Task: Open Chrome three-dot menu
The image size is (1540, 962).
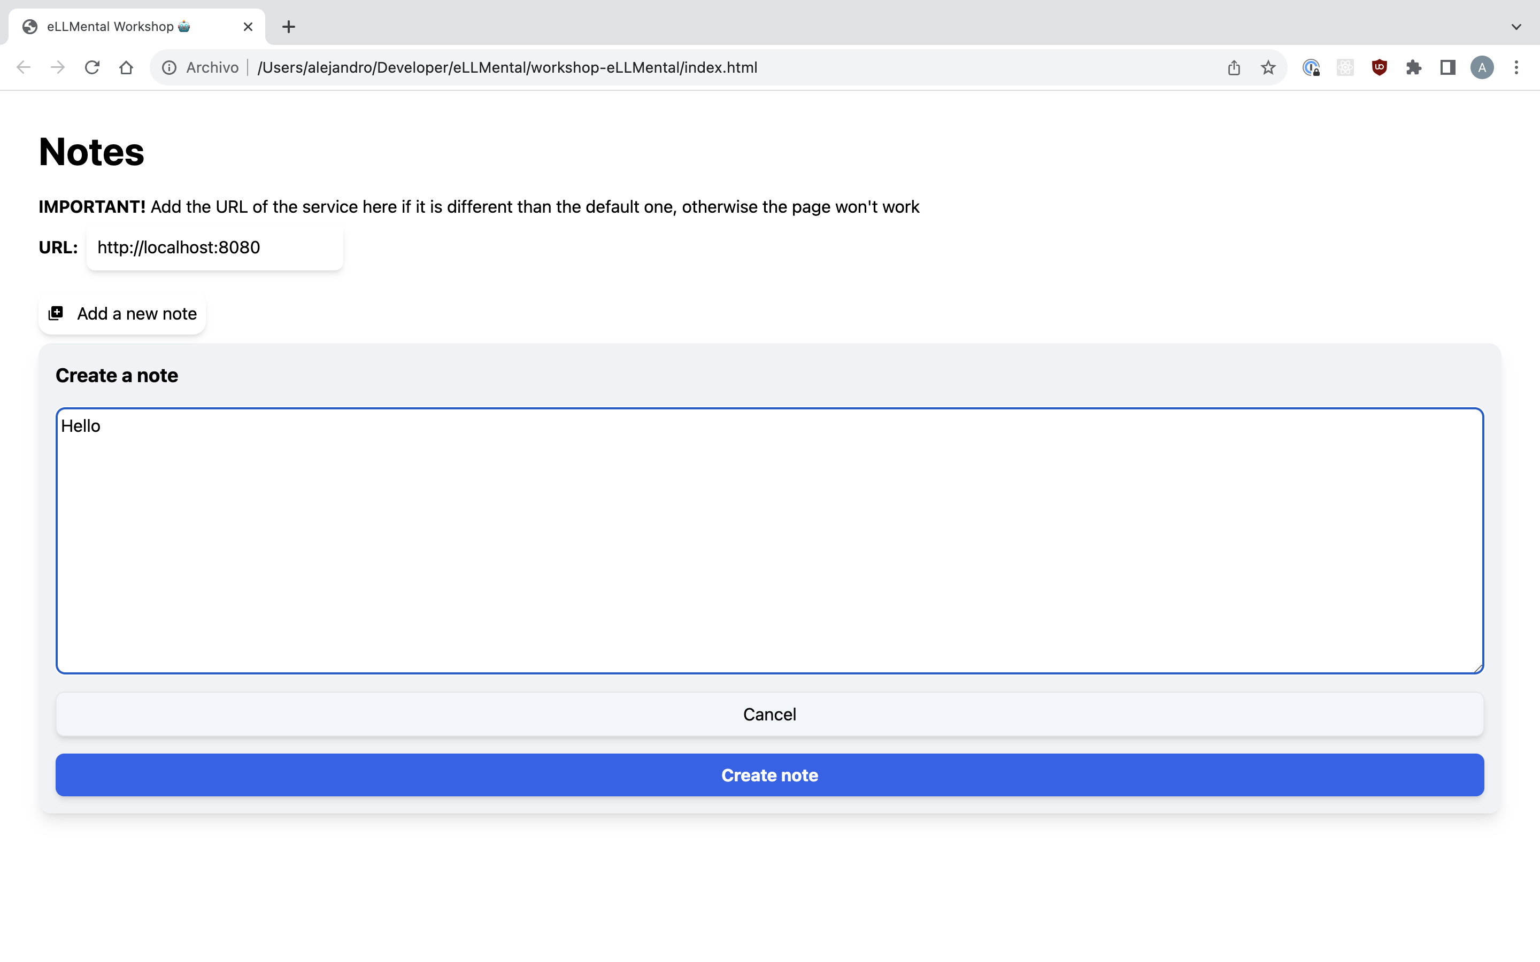Action: coord(1516,67)
